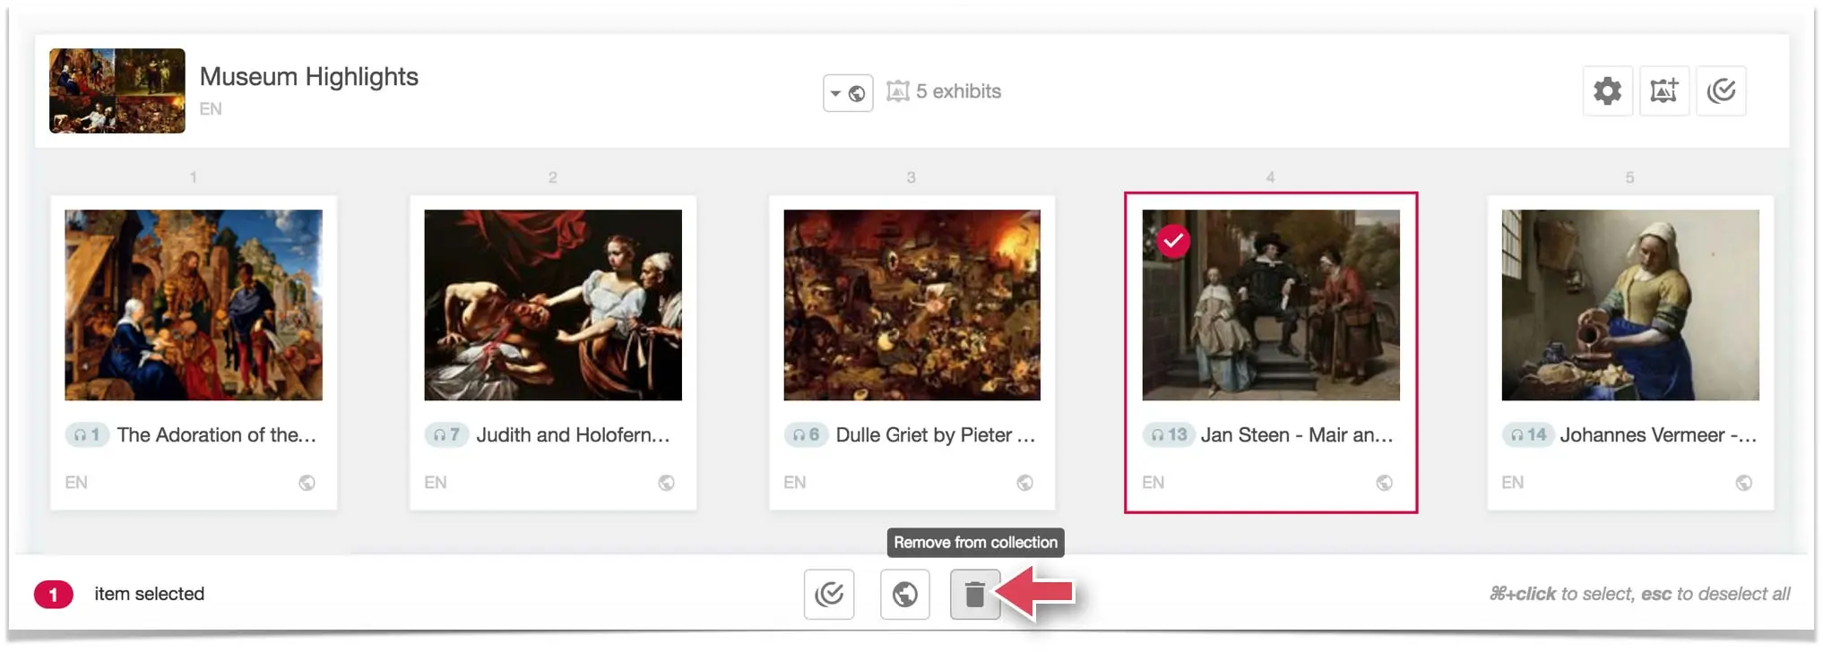Image resolution: width=1823 pixels, height=652 pixels.
Task: Open the publish status dropdown in header
Action: (847, 93)
